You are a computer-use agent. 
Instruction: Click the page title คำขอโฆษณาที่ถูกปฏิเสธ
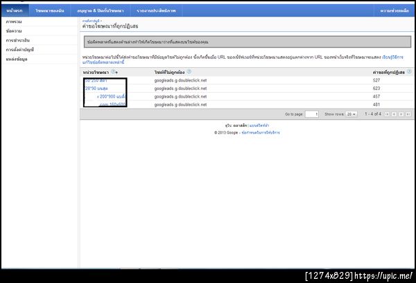(x=110, y=26)
